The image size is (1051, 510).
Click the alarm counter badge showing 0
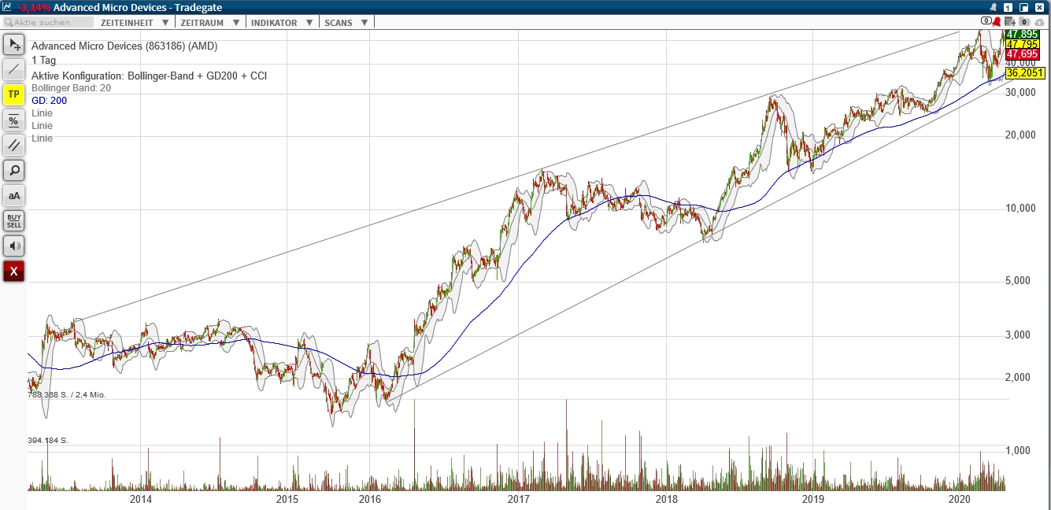click(986, 20)
